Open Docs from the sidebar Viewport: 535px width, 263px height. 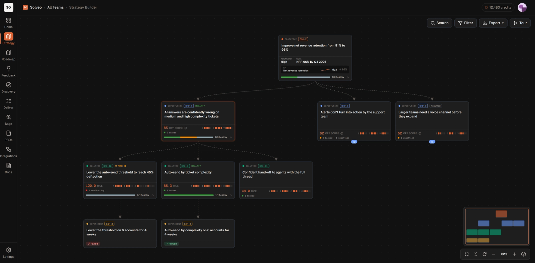click(x=8, y=168)
